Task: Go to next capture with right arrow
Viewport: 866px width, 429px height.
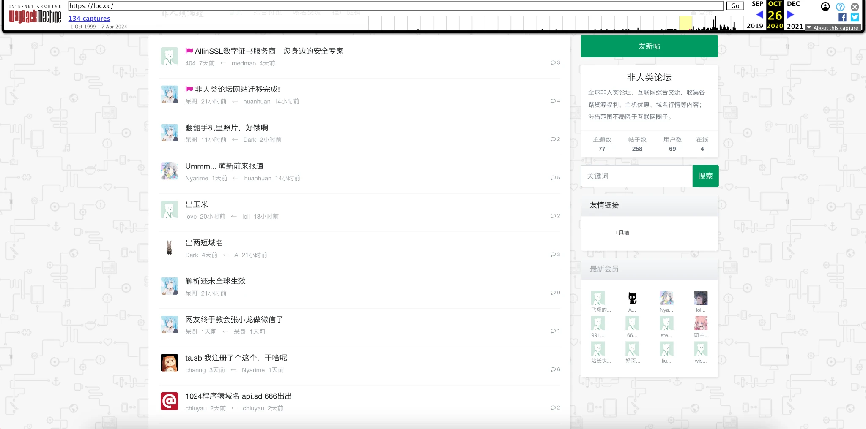Action: point(790,15)
